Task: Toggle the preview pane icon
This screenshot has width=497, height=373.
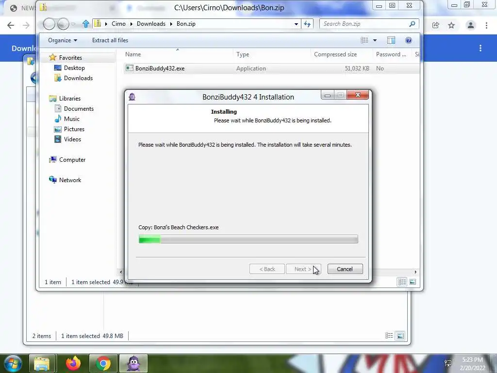Action: 391,40
